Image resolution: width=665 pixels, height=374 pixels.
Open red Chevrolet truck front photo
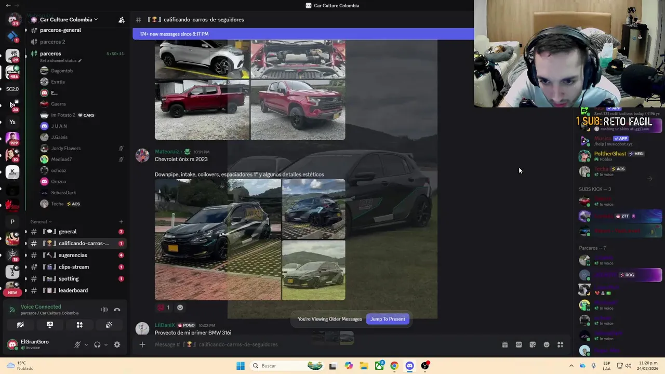298,110
